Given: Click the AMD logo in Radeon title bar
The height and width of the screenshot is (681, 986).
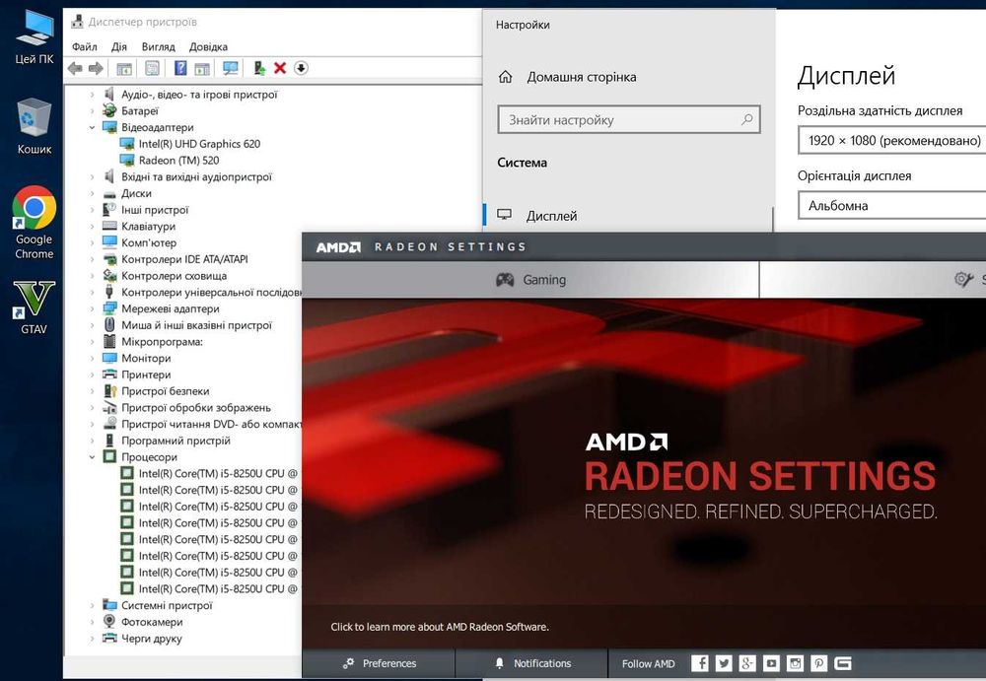Looking at the screenshot, I should [338, 247].
